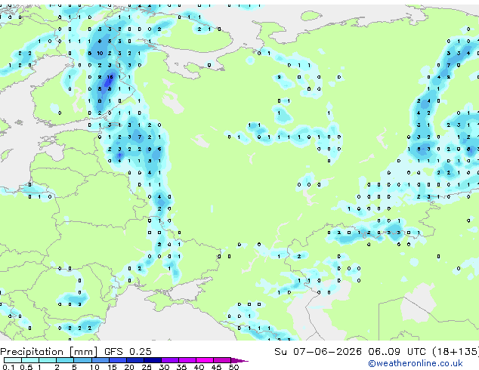
Task: Click the 5–10 mm legend color swatch
Action: coord(82,360)
